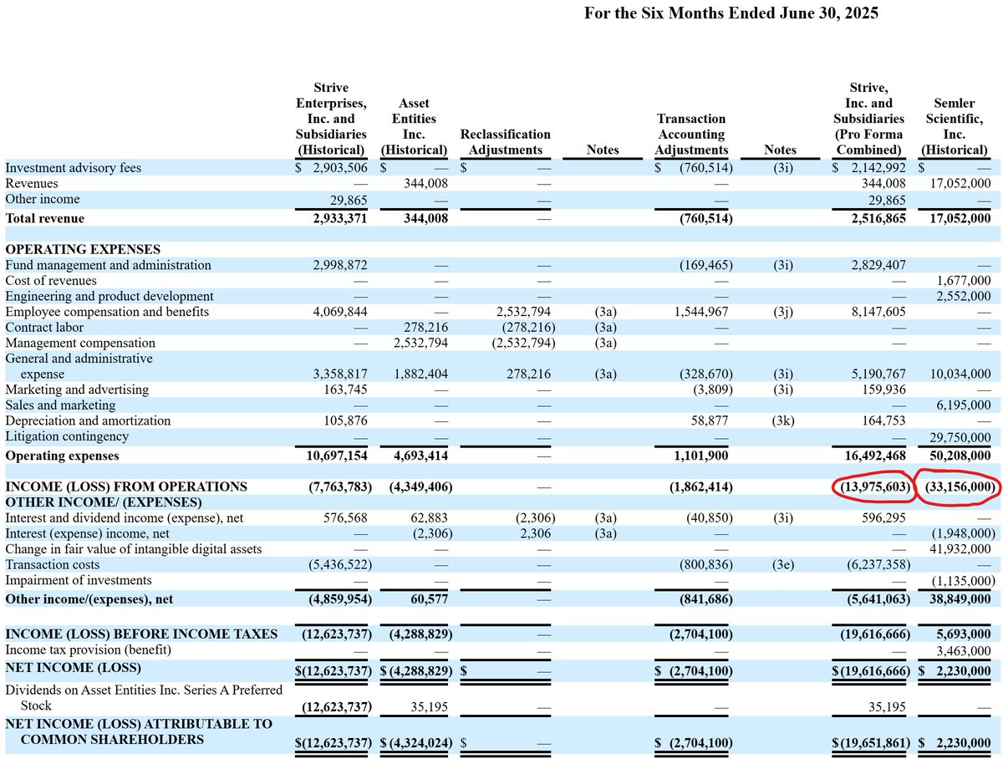1003x759 pixels.
Task: Select the 'Cost of revenues' row label
Action: pyautogui.click(x=51, y=281)
